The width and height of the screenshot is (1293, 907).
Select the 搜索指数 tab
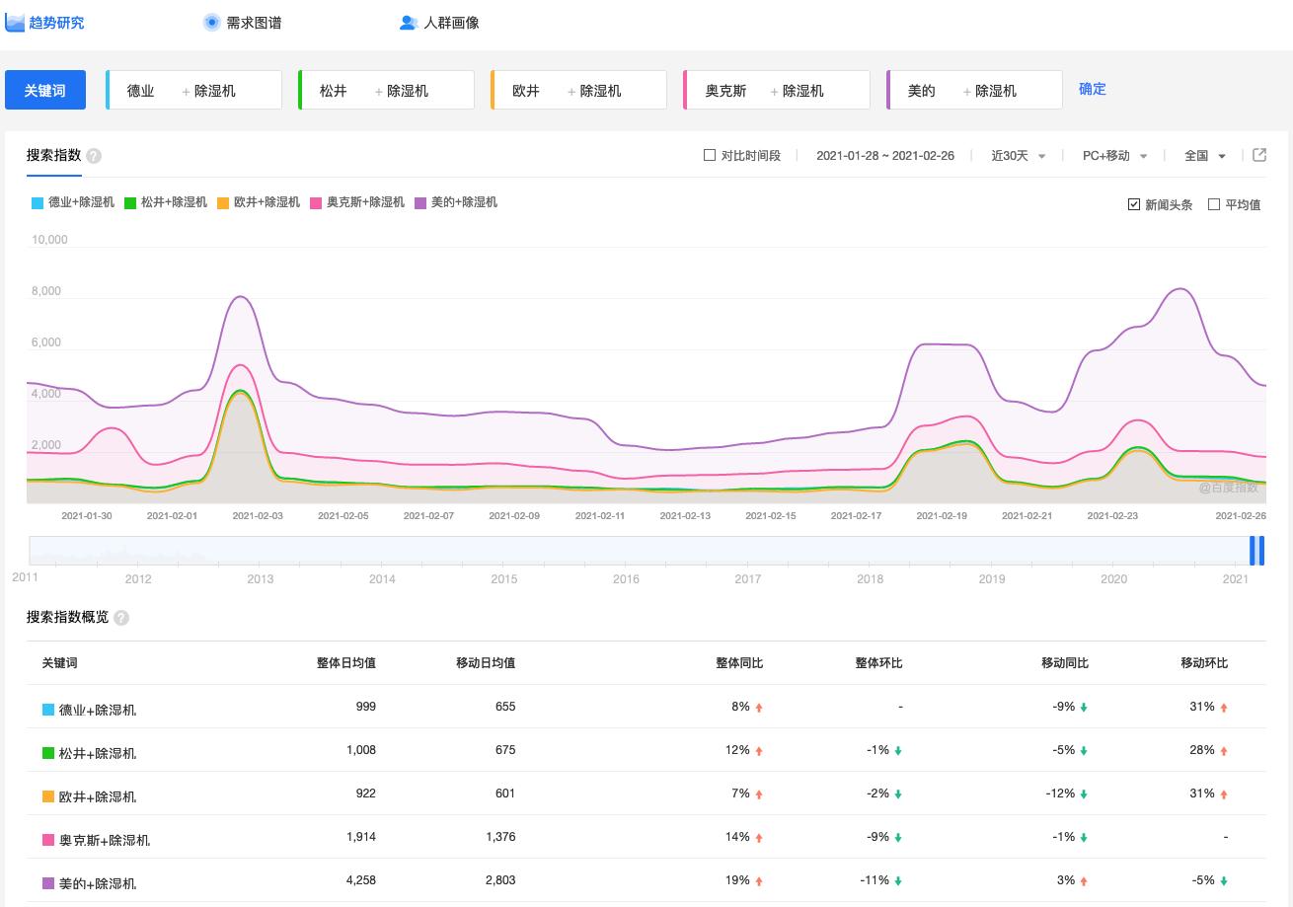click(x=53, y=155)
